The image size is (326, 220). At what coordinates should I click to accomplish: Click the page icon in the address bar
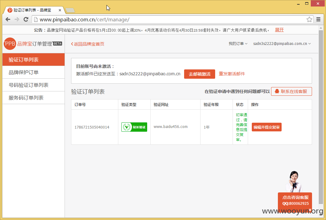pos(36,20)
